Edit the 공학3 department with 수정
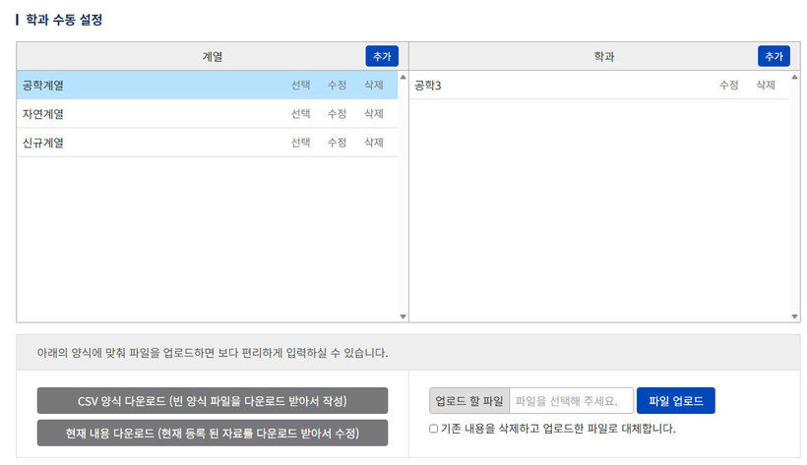 728,86
